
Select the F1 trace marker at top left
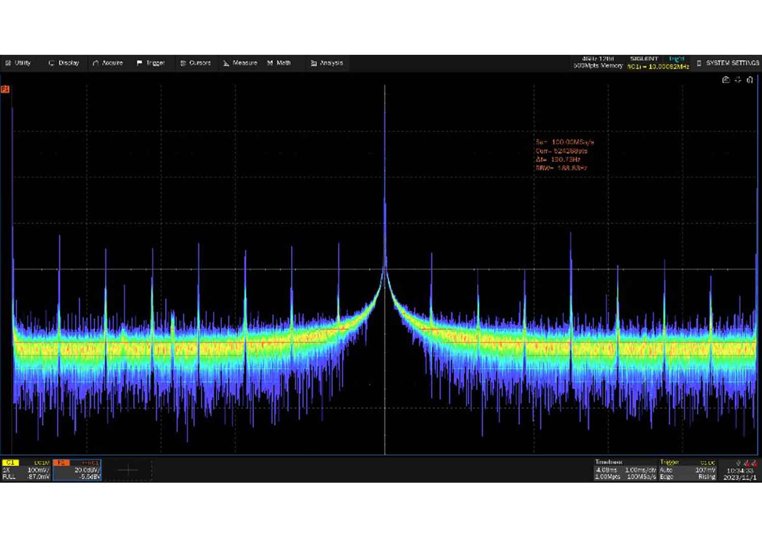coord(5,89)
